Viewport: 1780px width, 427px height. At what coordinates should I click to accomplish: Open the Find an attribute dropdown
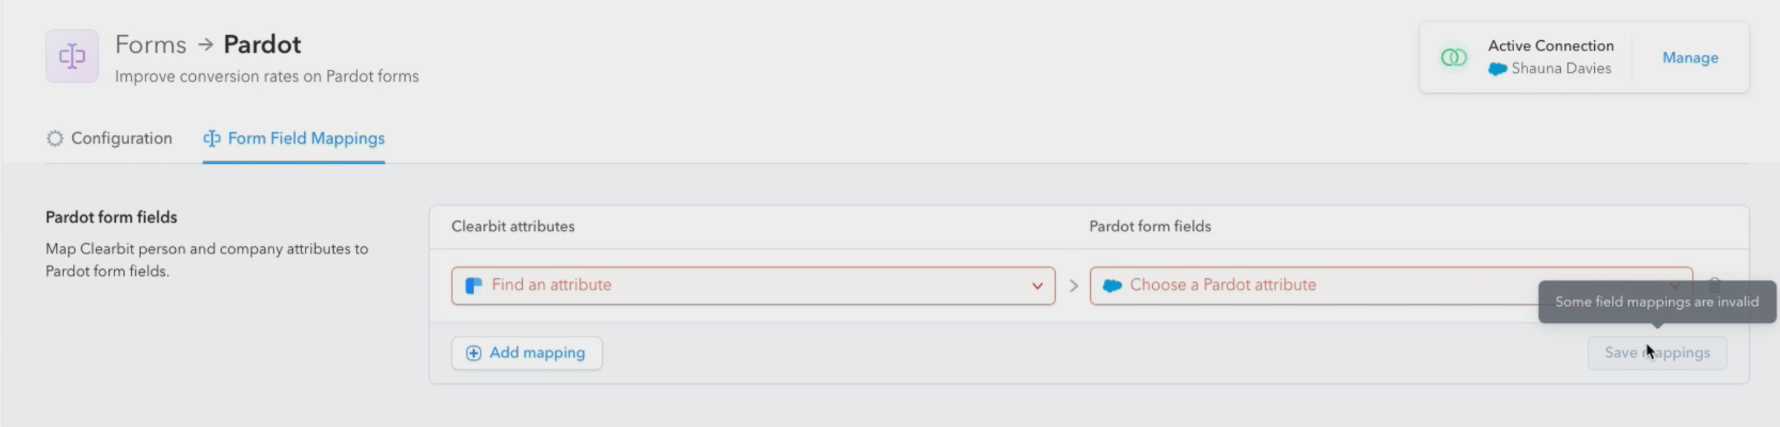point(753,285)
